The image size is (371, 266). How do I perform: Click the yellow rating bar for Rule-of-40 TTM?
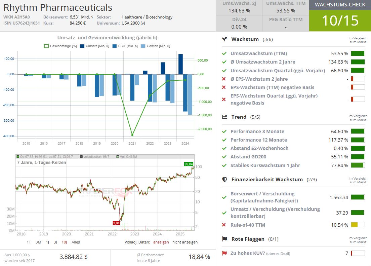tap(358, 225)
